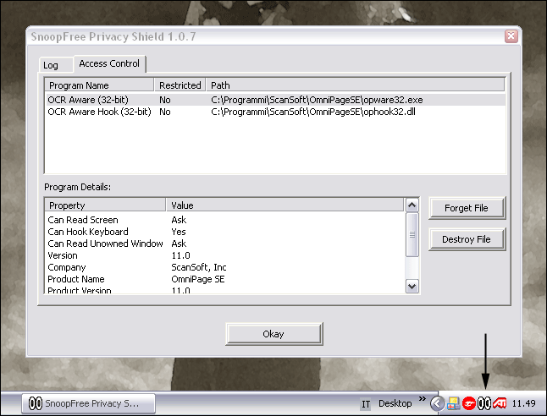Viewport: 547px width, 416px height.
Task: Click the Program Details scroll down arrow
Action: click(412, 287)
